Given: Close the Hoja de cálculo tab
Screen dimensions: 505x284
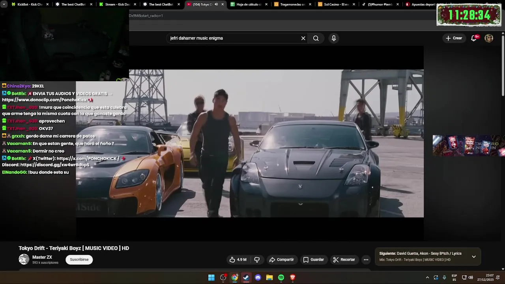Looking at the screenshot, I should point(266,4).
